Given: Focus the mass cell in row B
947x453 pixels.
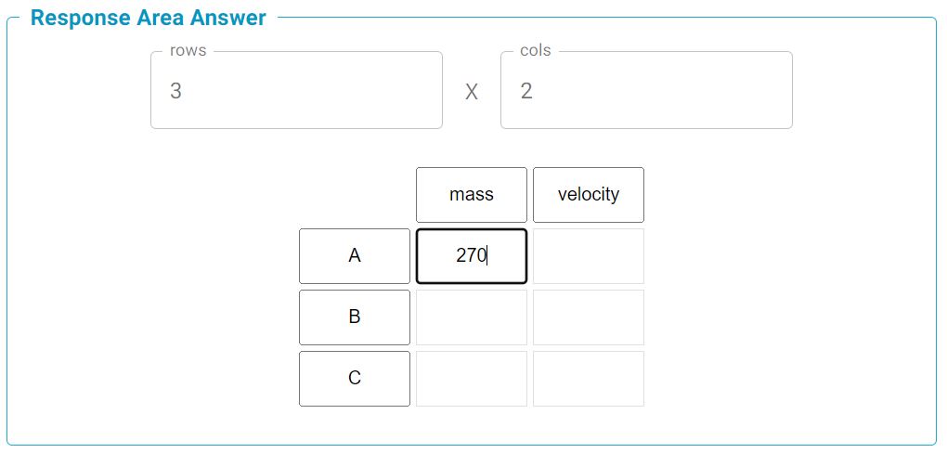Looking at the screenshot, I should coord(471,317).
